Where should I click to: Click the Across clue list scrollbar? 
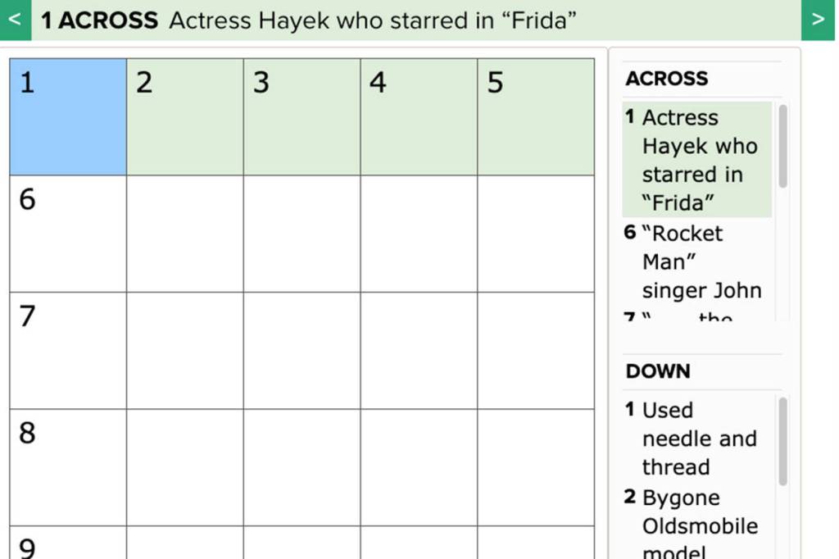coord(782,146)
